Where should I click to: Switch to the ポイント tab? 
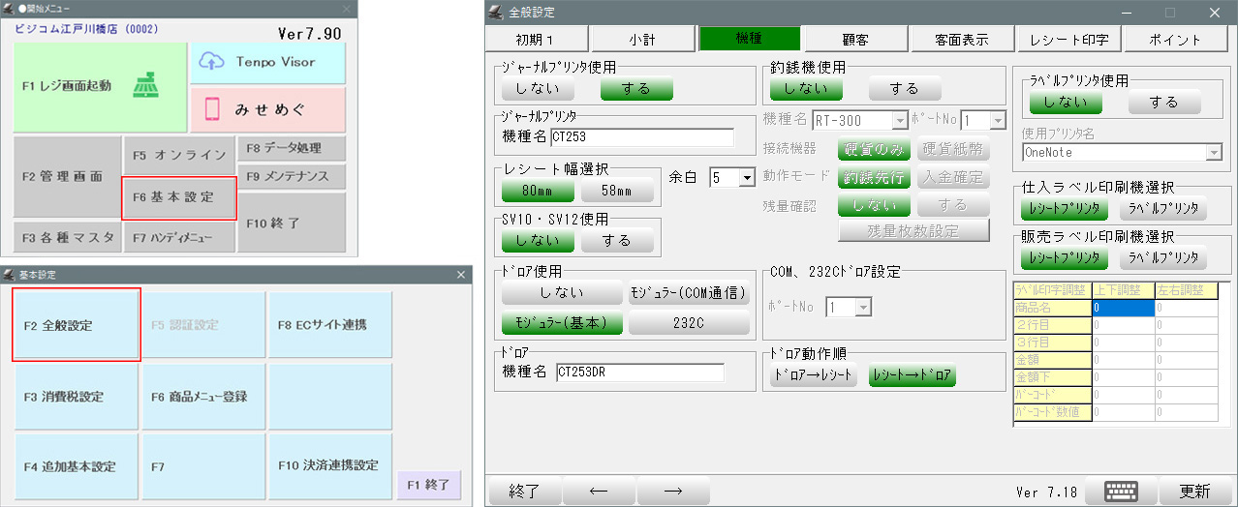click(1176, 40)
